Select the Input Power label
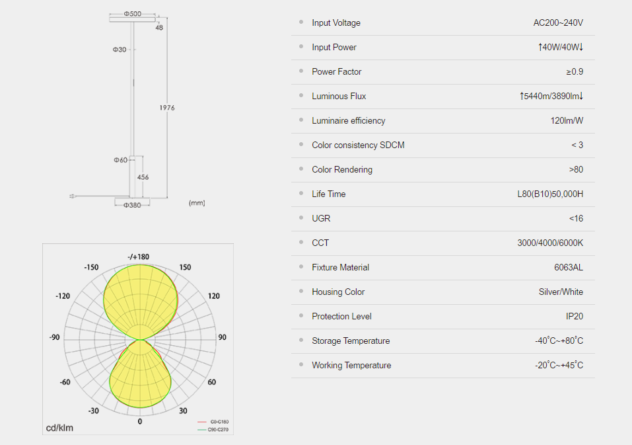The width and height of the screenshot is (632, 445). 334,47
